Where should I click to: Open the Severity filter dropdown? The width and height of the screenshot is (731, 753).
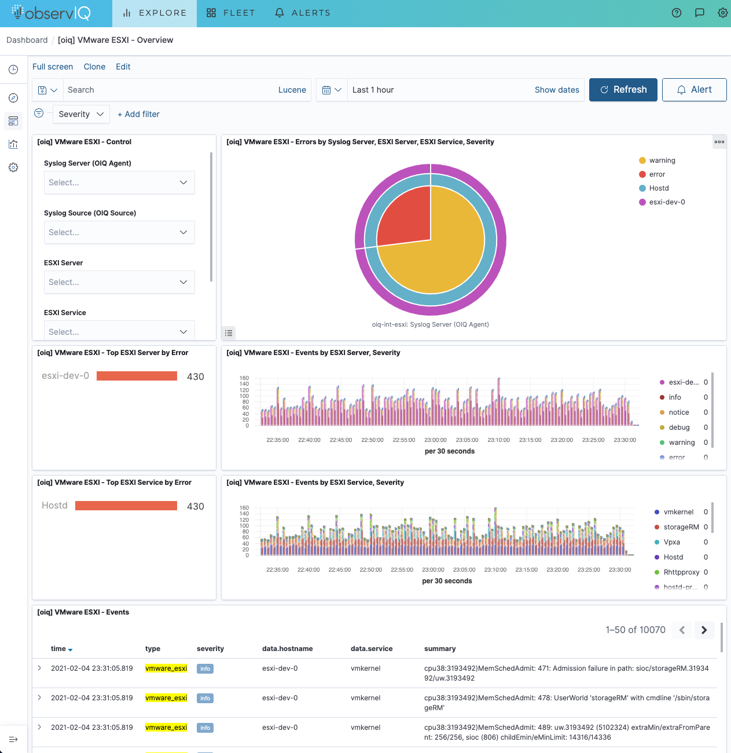[x=81, y=114]
